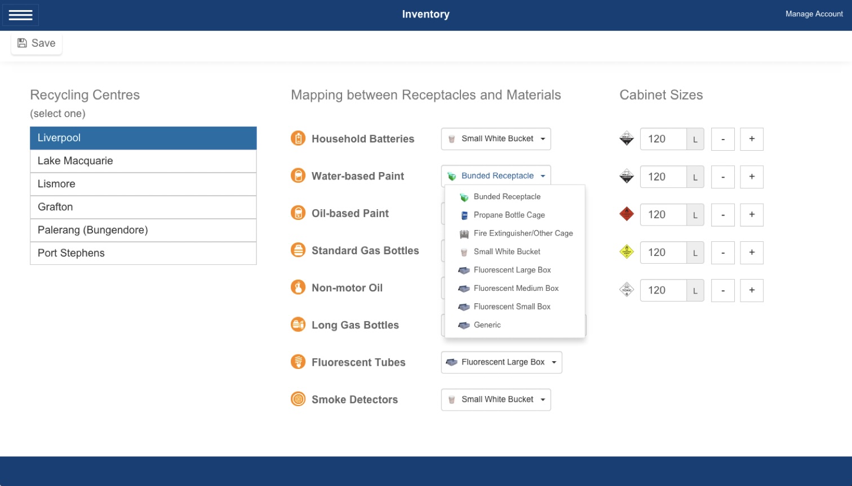
Task: Click the Save button
Action: point(37,43)
